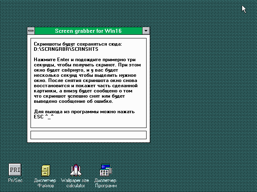Select the Wallpaper size calculator shuttle icon
This screenshot has width=257, height=192.
(x=75, y=170)
